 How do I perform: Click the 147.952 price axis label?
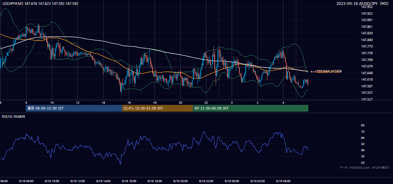point(367,7)
